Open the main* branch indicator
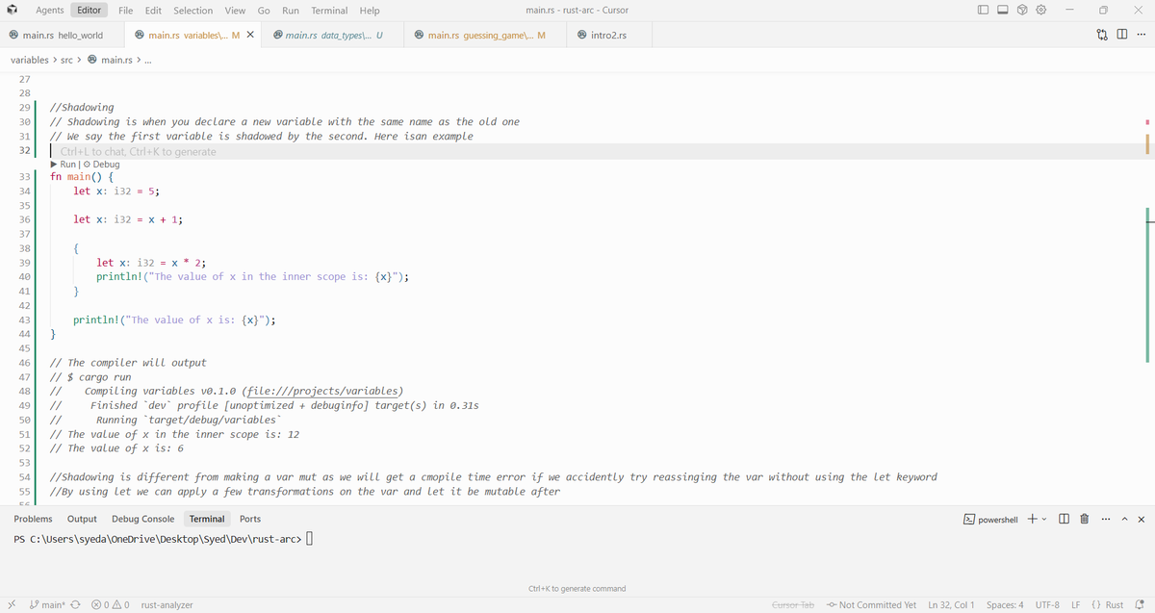This screenshot has width=1155, height=613. click(x=48, y=605)
